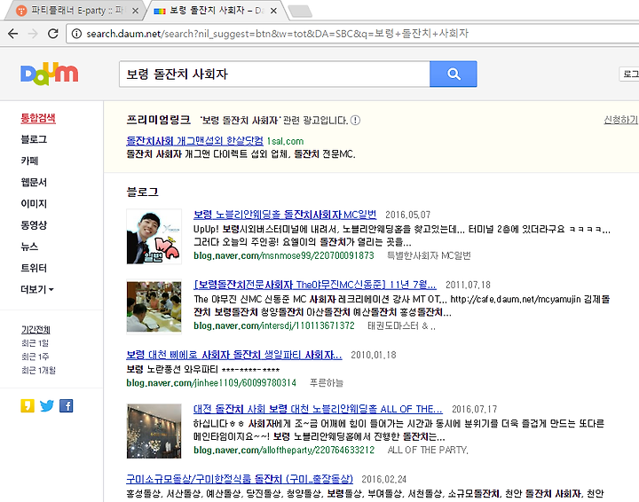
Task: Select the 보령 돌잔치 사회자 Daum tab
Action: pos(216,11)
